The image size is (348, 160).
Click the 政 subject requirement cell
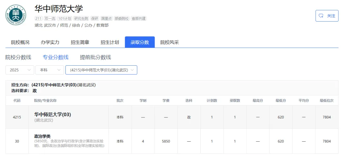[189, 117]
